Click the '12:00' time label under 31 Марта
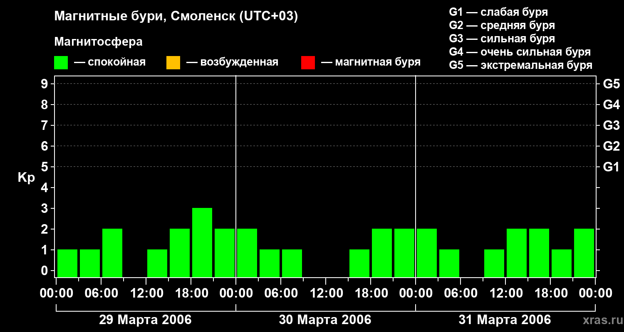624x332 pixels. (x=505, y=293)
